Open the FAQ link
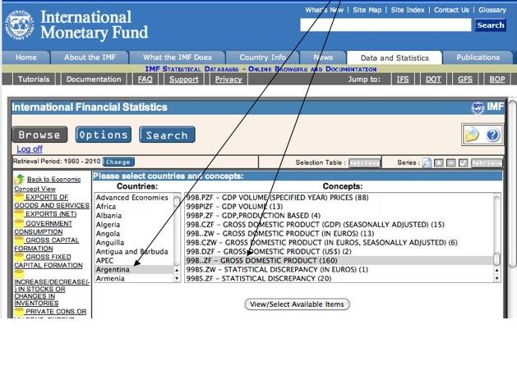The height and width of the screenshot is (366, 517). tap(145, 80)
